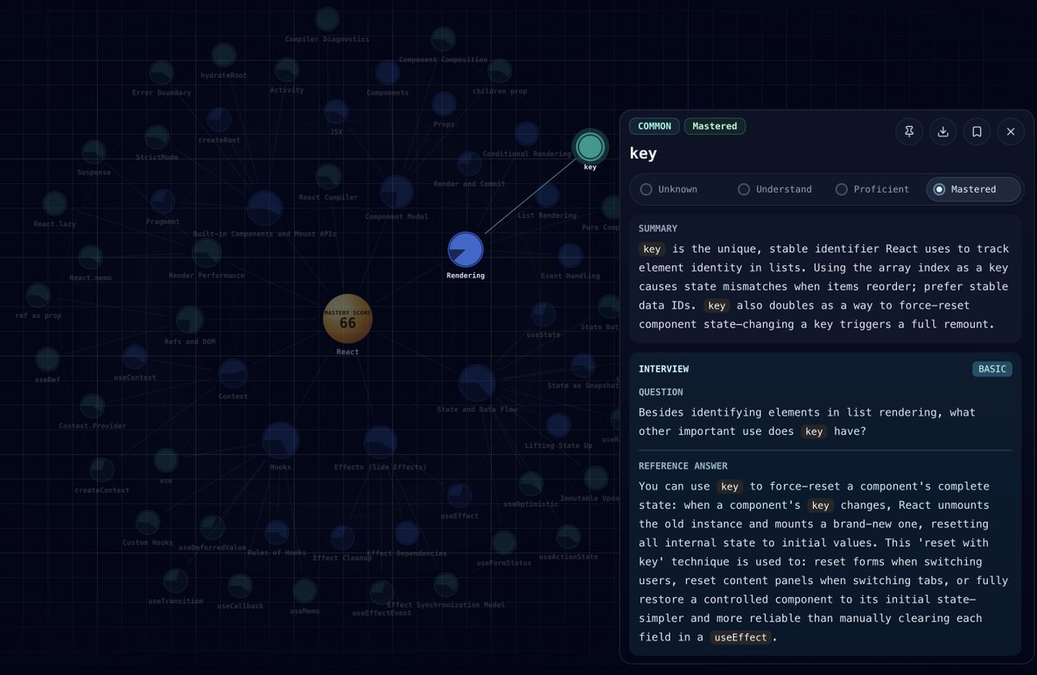This screenshot has height=675, width=1037.
Task: Select the Event Handling node
Action: click(570, 256)
